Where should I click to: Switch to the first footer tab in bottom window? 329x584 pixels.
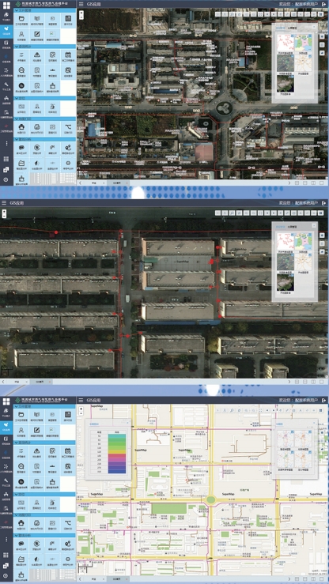tap(96, 579)
